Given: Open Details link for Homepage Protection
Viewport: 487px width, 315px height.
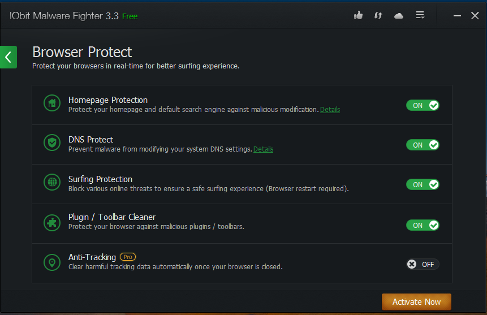Looking at the screenshot, I should pyautogui.click(x=330, y=110).
